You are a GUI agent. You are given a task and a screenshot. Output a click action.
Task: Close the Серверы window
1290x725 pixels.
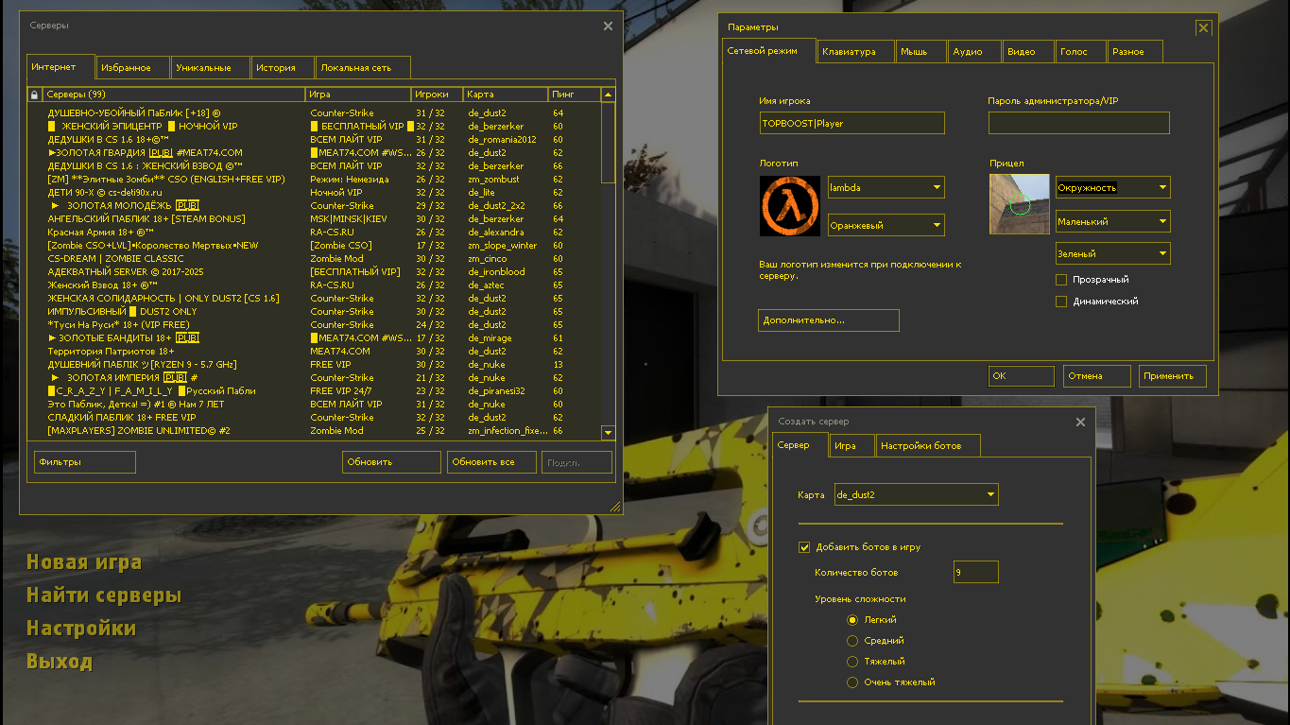pos(609,26)
